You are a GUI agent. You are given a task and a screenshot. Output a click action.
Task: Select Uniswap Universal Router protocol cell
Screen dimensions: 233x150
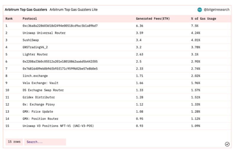[44, 33]
